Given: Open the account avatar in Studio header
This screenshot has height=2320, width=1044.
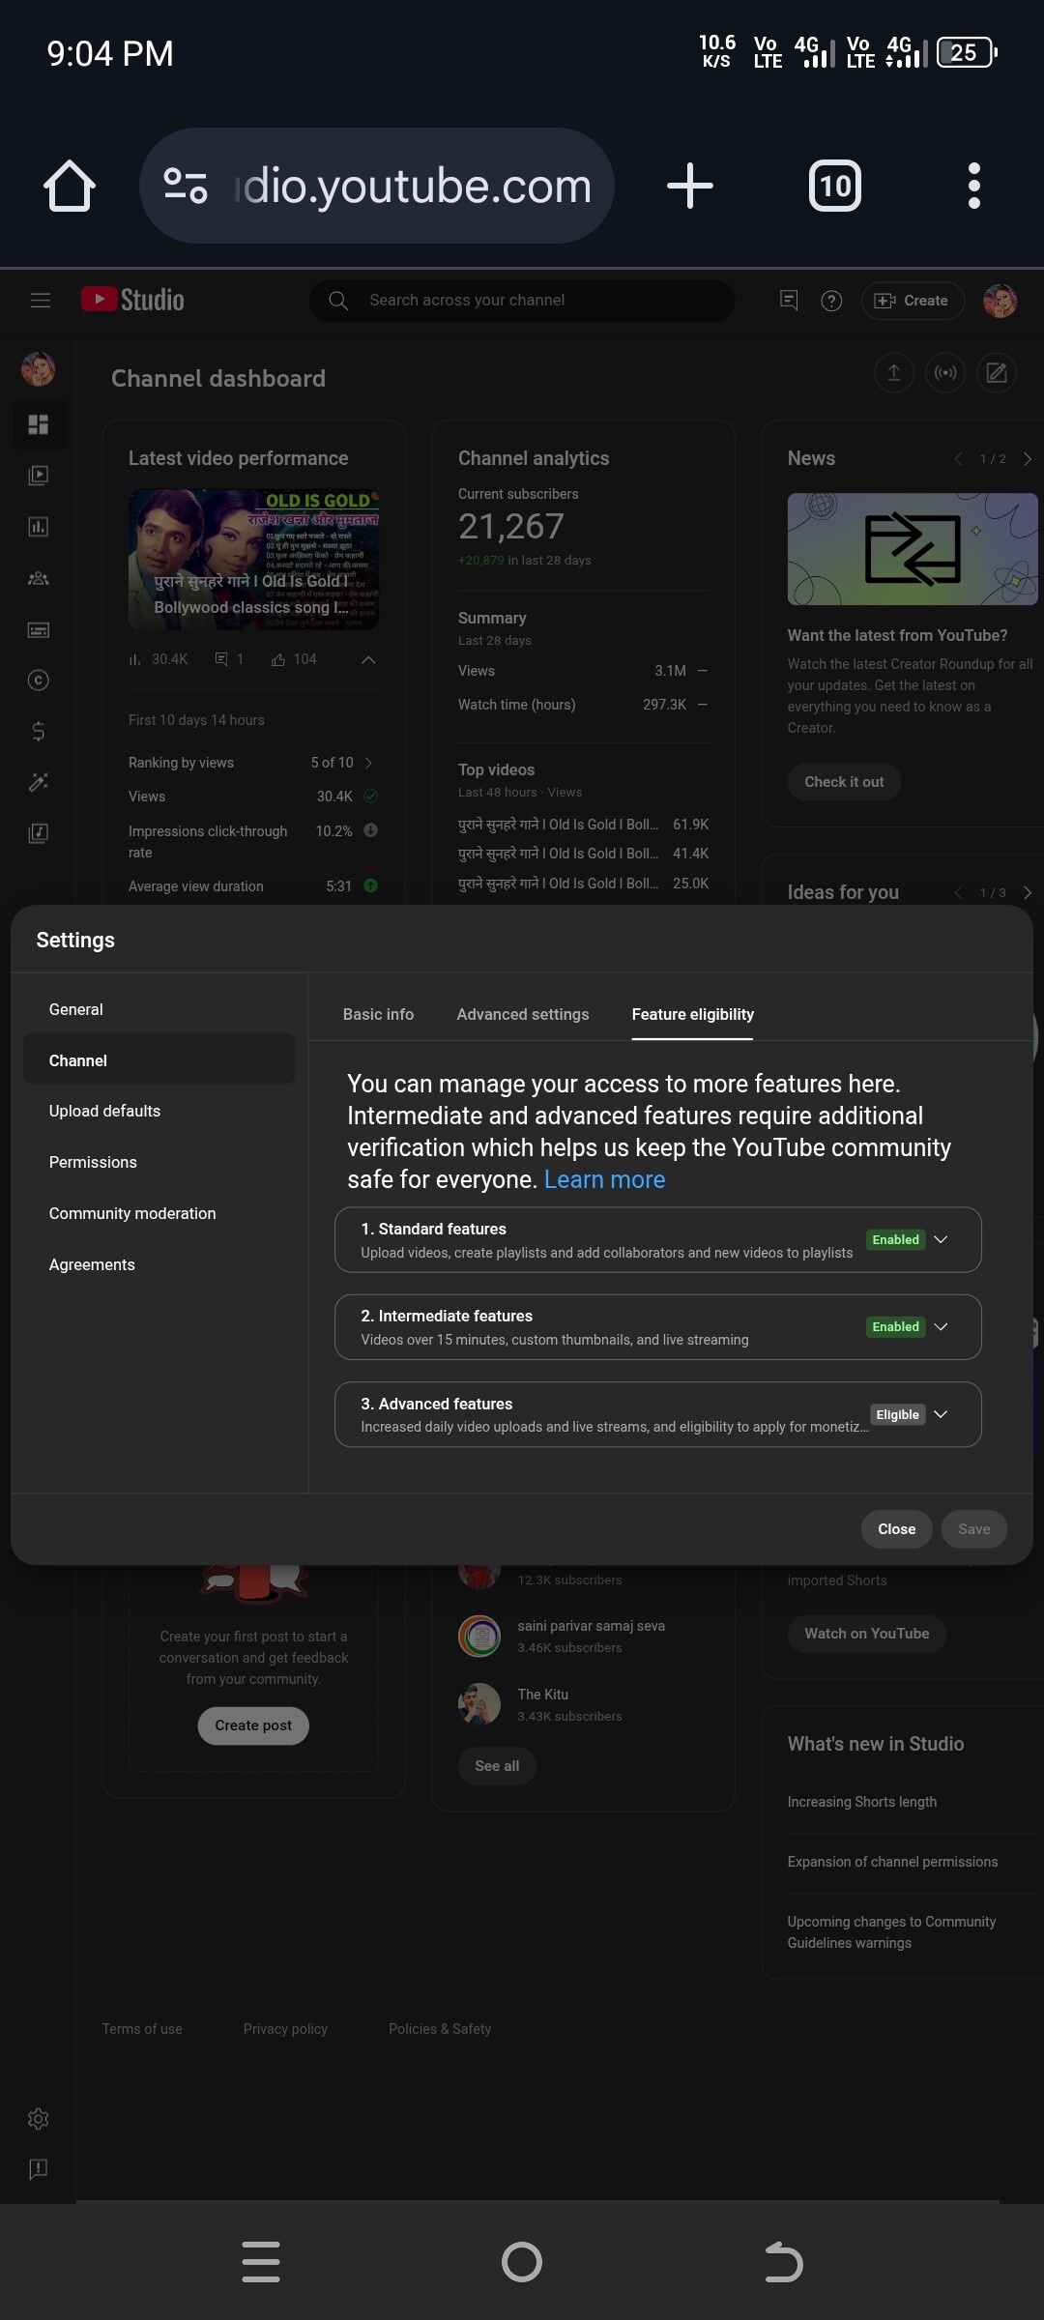Looking at the screenshot, I should click(x=1000, y=301).
